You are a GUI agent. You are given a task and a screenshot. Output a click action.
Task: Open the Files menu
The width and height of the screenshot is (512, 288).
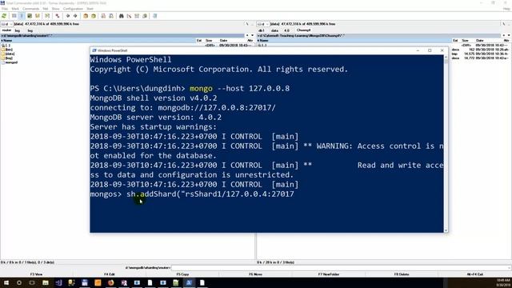[5, 9]
